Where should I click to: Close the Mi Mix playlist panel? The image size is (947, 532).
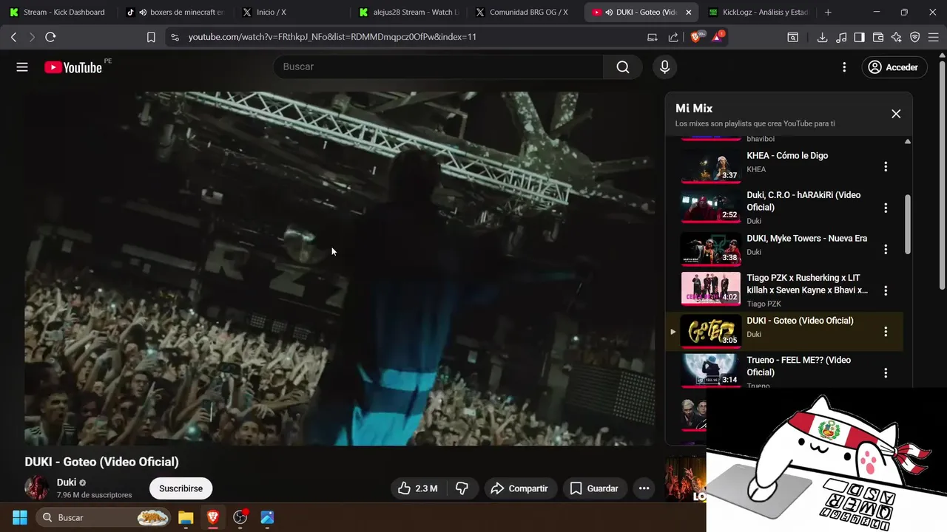click(x=896, y=114)
